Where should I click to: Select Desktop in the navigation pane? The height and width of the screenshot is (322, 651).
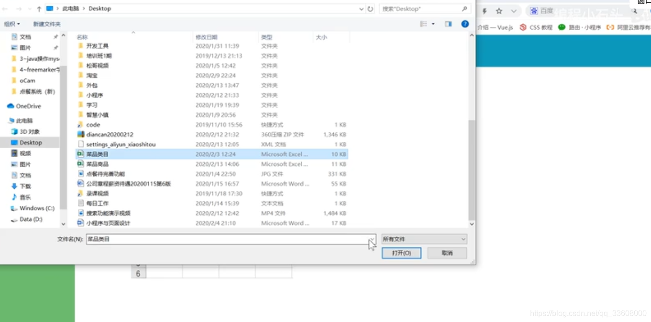coord(31,143)
